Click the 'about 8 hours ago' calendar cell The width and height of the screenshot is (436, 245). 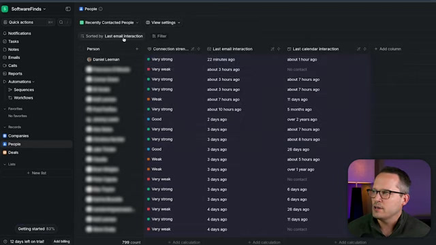[x=303, y=140]
